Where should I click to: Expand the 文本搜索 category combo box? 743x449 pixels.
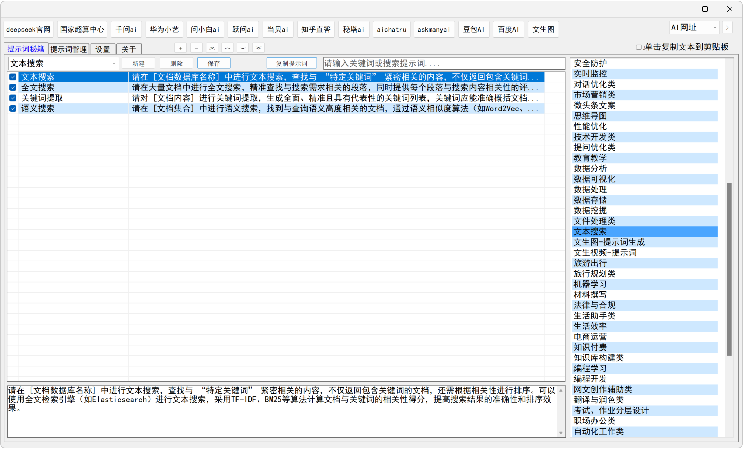(64, 63)
